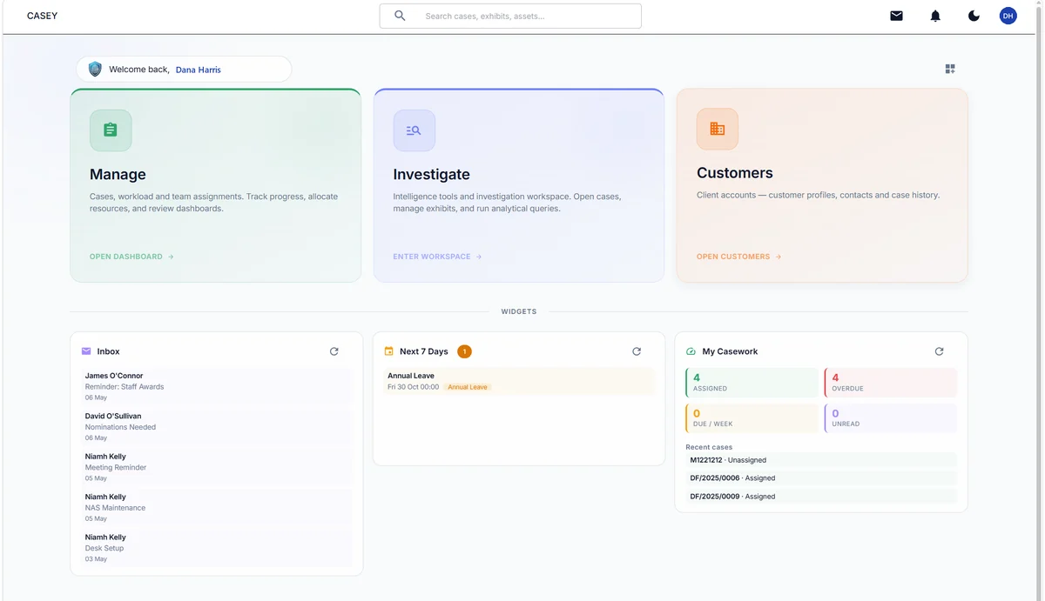Click the Widgets section label
Image resolution: width=1045 pixels, height=601 pixels.
[x=519, y=311]
